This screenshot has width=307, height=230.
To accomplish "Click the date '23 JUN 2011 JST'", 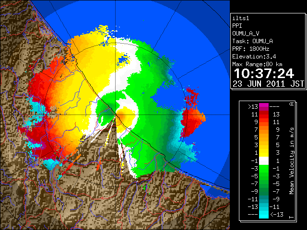I will click(268, 84).
